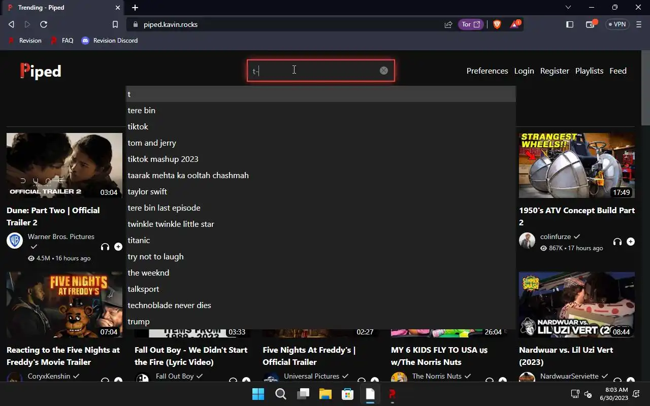Choose suggestion 'twinkle twinkle little star'
Viewport: 650px width, 406px height.
(321, 224)
